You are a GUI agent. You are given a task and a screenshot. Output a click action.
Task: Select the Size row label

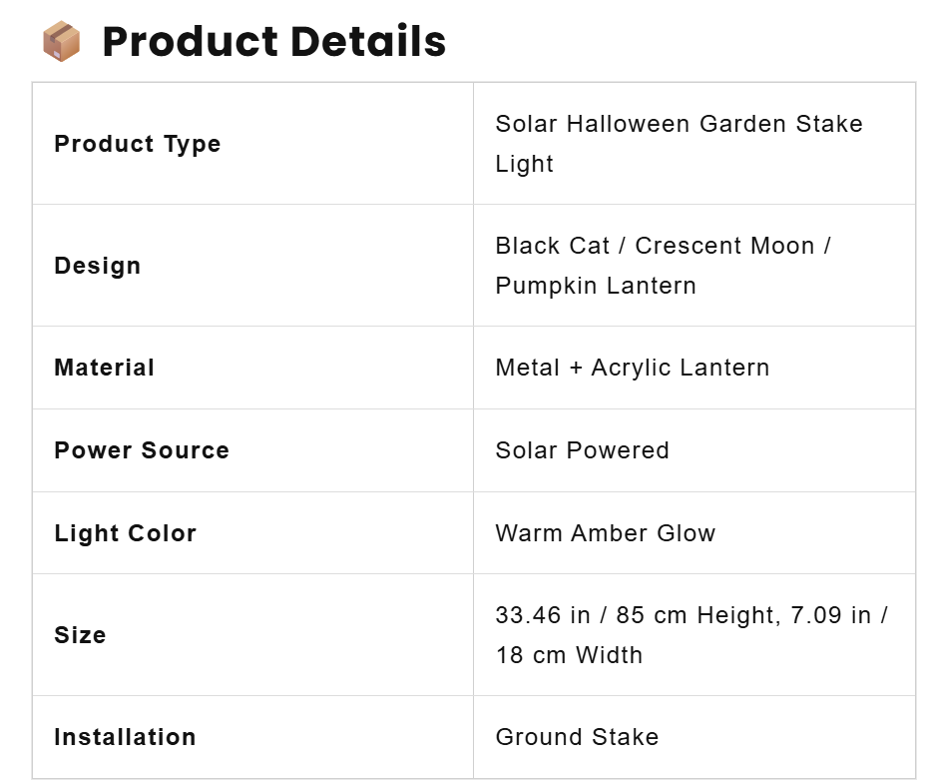80,634
